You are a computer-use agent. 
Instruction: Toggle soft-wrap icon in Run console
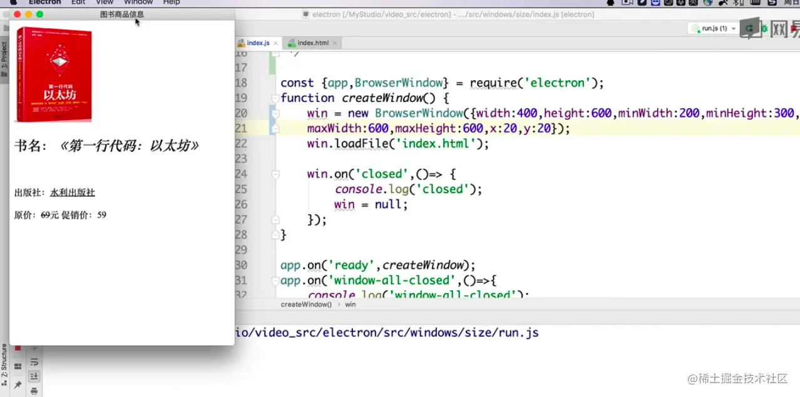[34, 363]
